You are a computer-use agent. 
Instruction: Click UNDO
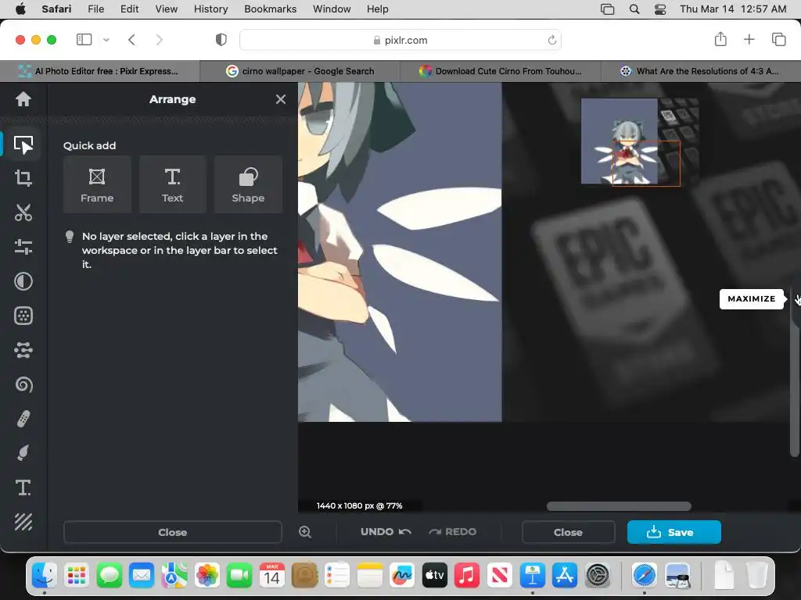[x=386, y=531]
